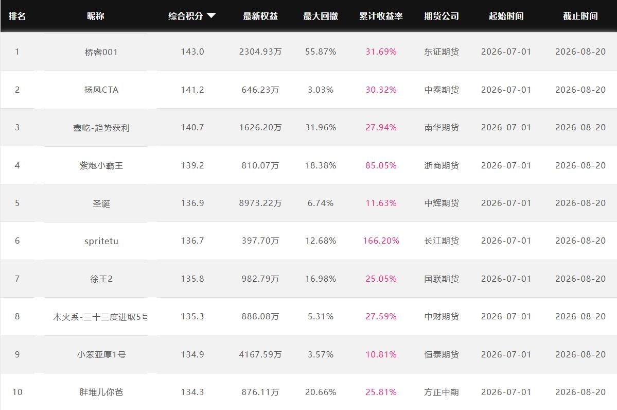
Task: Click the 排名 column header
Action: click(x=17, y=16)
